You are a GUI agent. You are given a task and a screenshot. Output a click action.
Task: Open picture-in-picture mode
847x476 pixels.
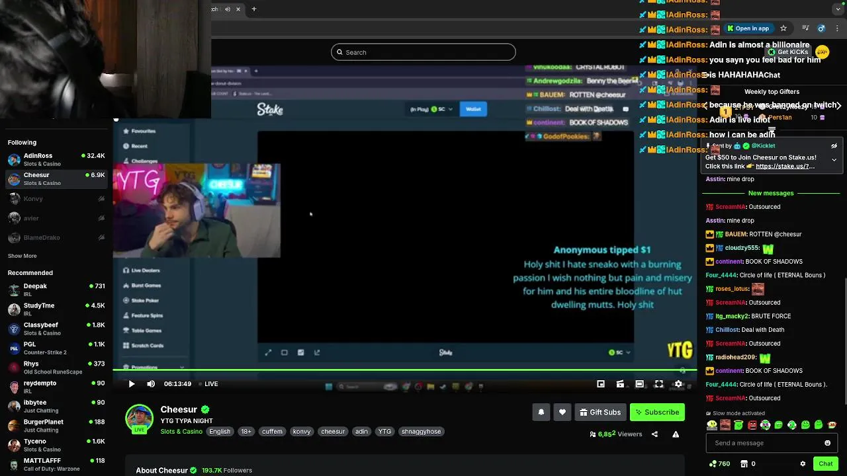pos(601,384)
